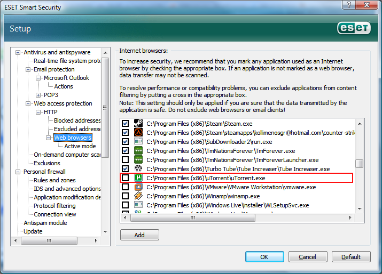
Task: Check the uTorrent.exe checkbox
Action: click(125, 178)
